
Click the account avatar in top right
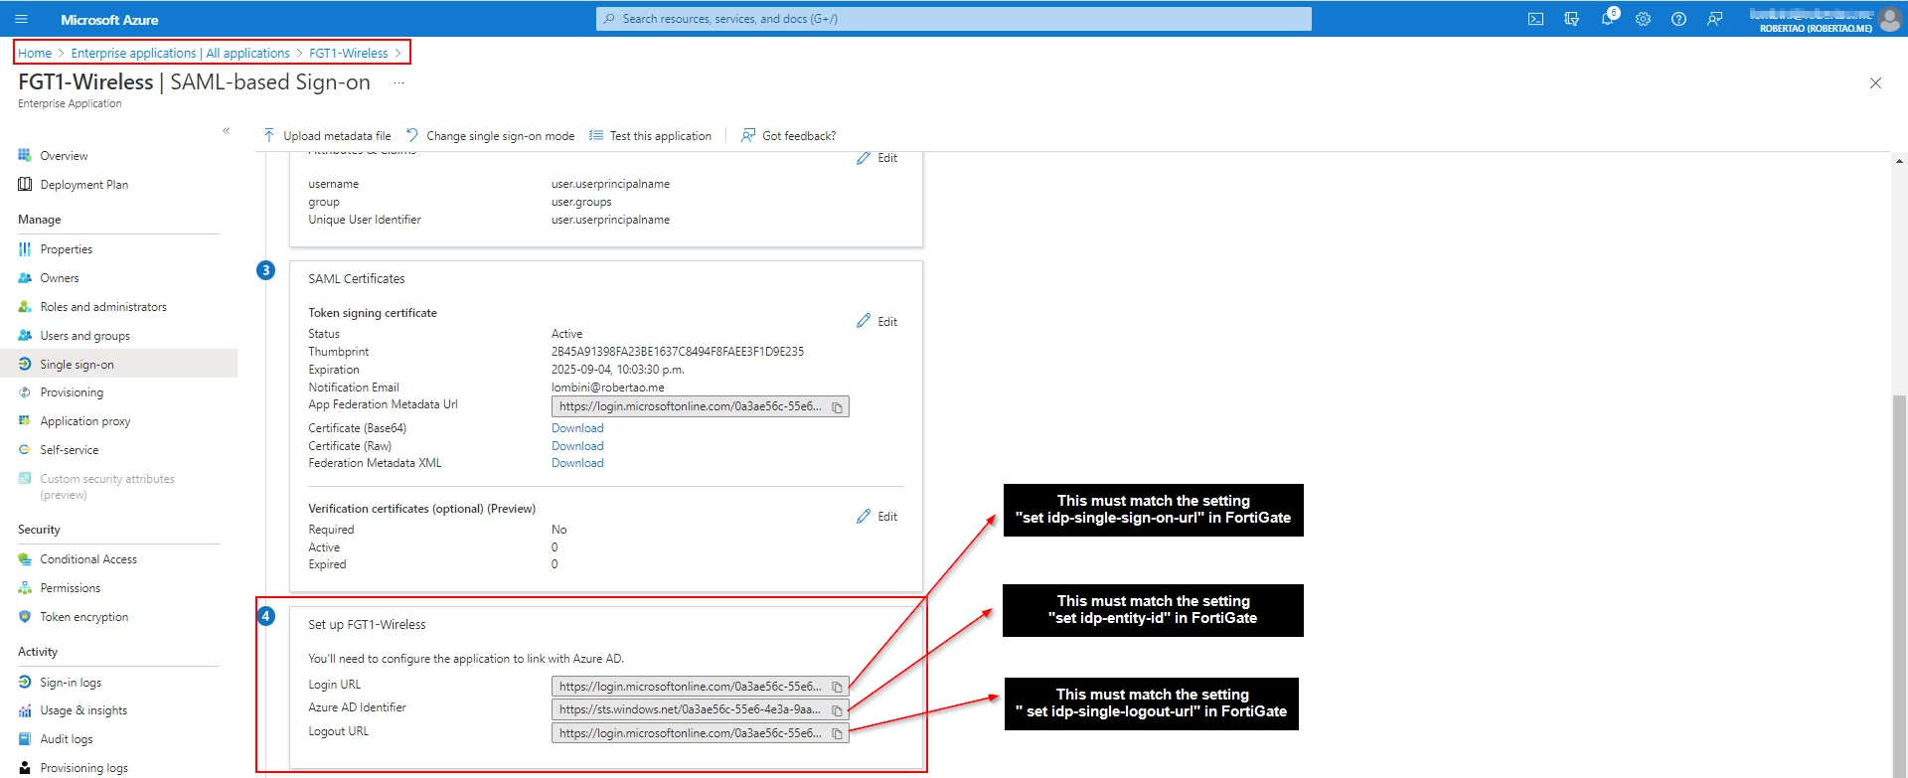1890,19
